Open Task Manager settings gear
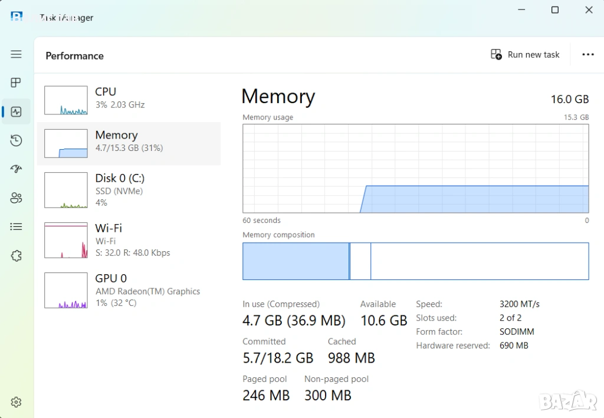The image size is (604, 418). 16,402
